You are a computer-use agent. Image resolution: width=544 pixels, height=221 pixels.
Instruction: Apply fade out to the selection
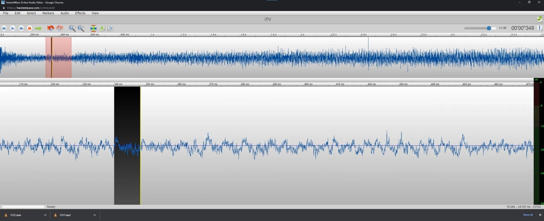(x=111, y=28)
